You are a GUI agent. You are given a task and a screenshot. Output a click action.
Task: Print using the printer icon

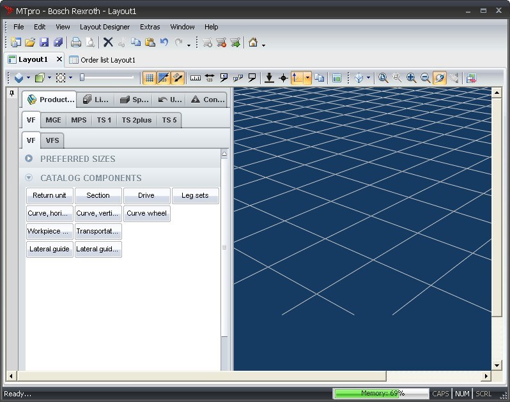point(76,43)
